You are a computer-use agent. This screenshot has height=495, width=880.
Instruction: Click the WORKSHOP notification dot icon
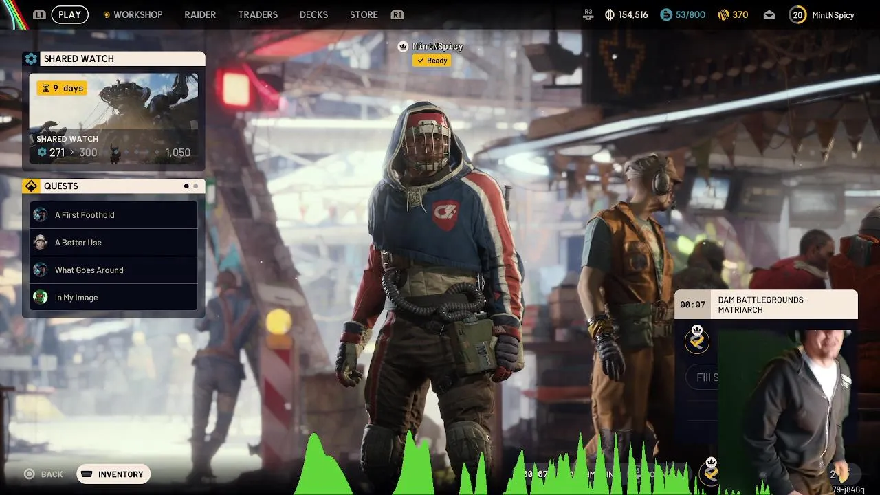pyautogui.click(x=106, y=14)
